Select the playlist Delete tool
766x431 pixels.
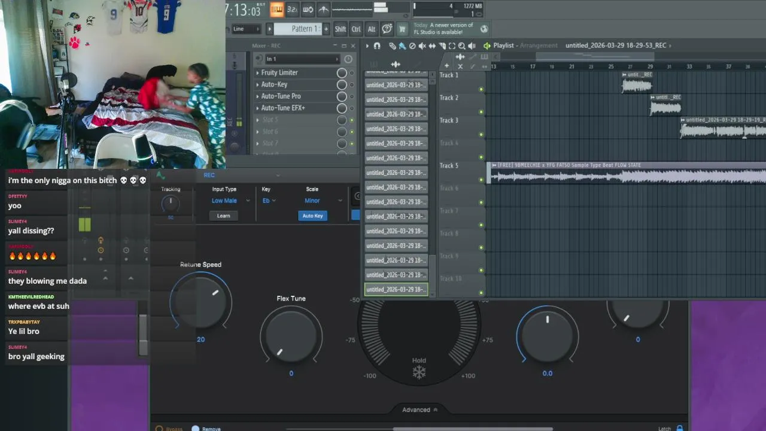[412, 45]
